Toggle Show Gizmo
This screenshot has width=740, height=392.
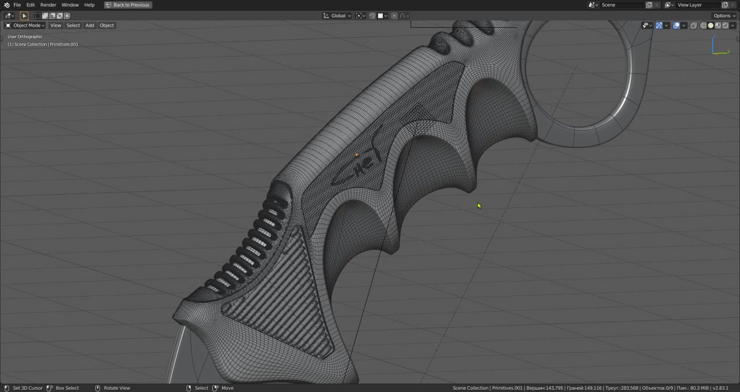click(x=659, y=25)
